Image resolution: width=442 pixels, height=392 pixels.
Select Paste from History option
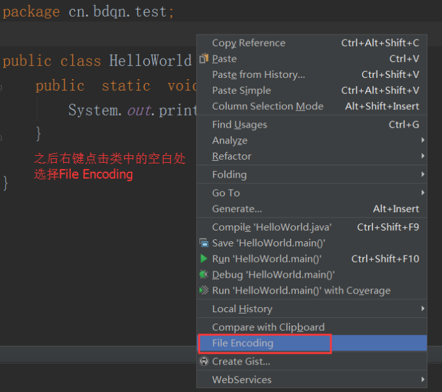pyautogui.click(x=312, y=75)
